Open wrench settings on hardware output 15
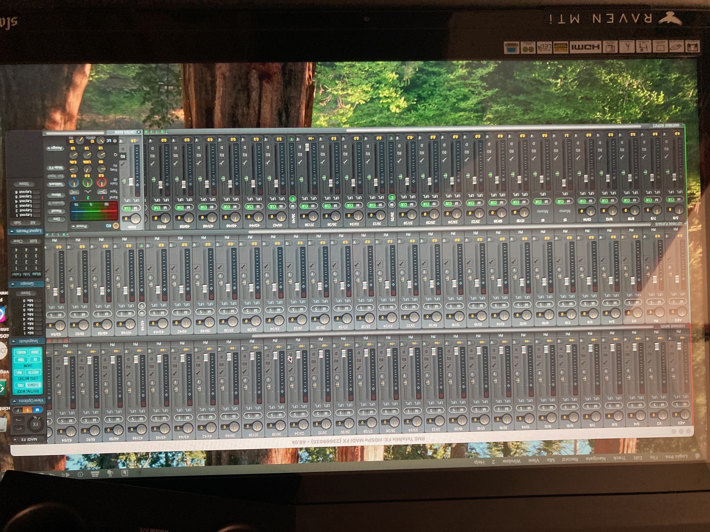 556,158
